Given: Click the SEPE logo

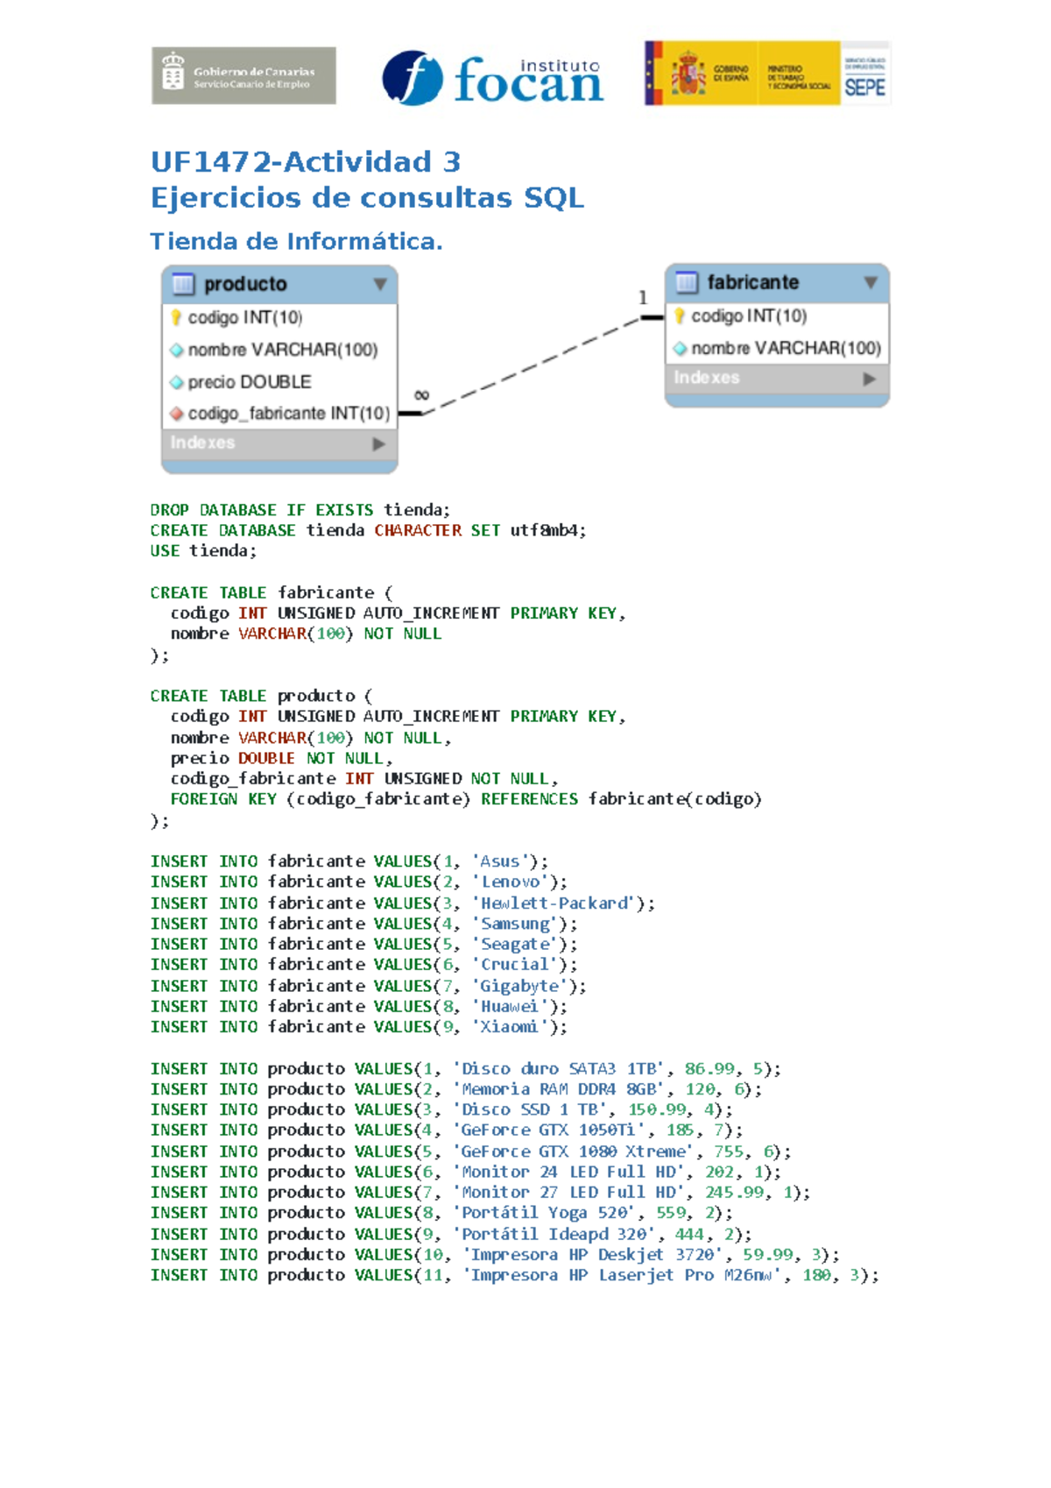Looking at the screenshot, I should (865, 74).
